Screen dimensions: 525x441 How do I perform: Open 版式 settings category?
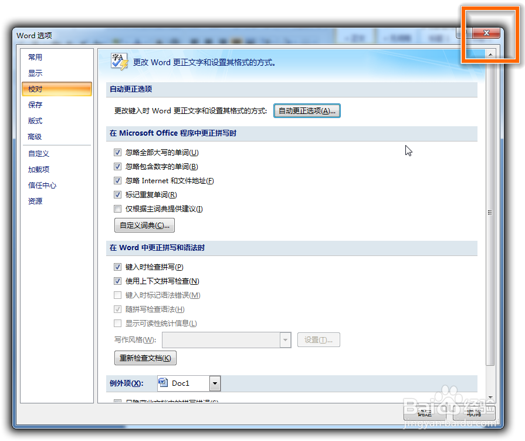pyautogui.click(x=57, y=120)
